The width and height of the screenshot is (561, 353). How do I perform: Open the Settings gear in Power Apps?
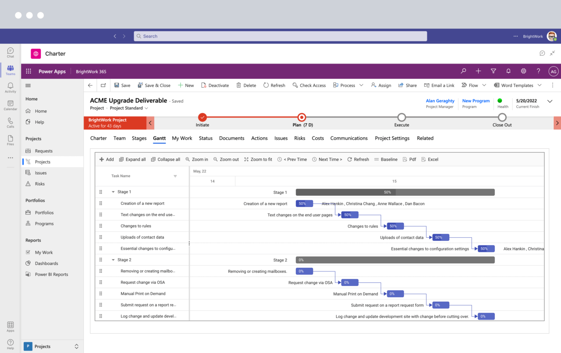click(x=523, y=71)
